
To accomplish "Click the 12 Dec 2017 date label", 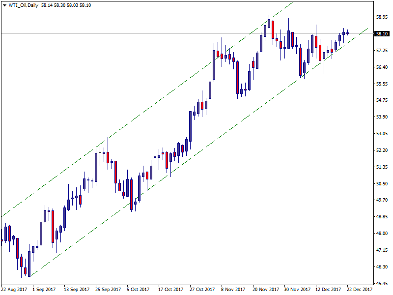I will pos(329,290).
